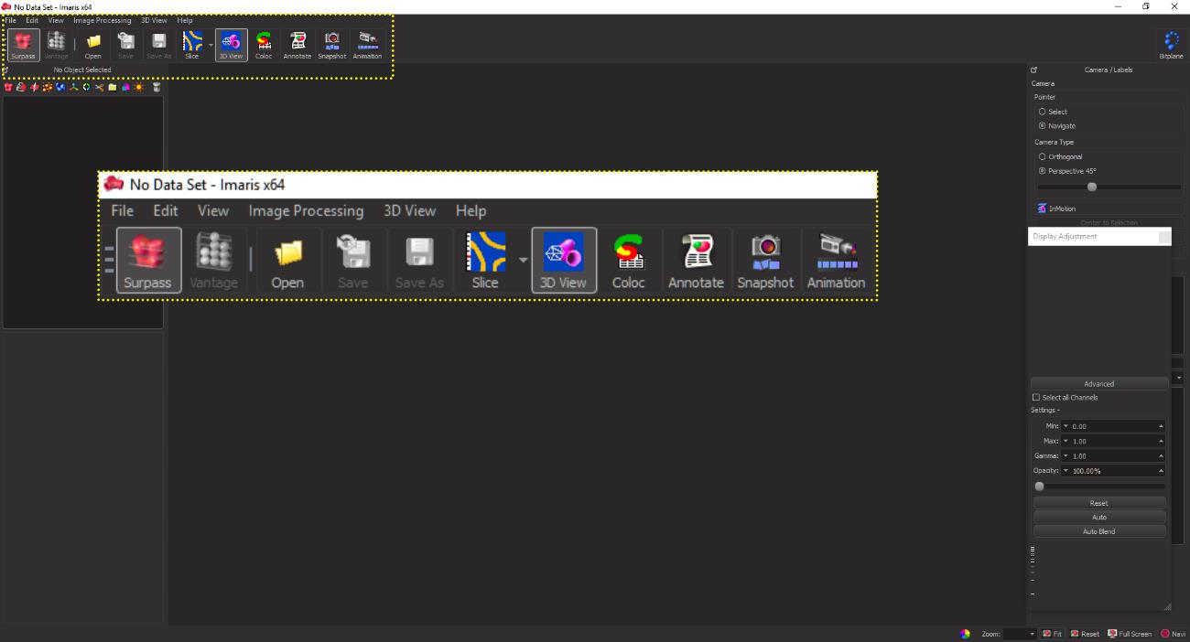Open the Gamma value dropdown arrow
Viewport: 1190px width, 642px height.
(x=1066, y=455)
